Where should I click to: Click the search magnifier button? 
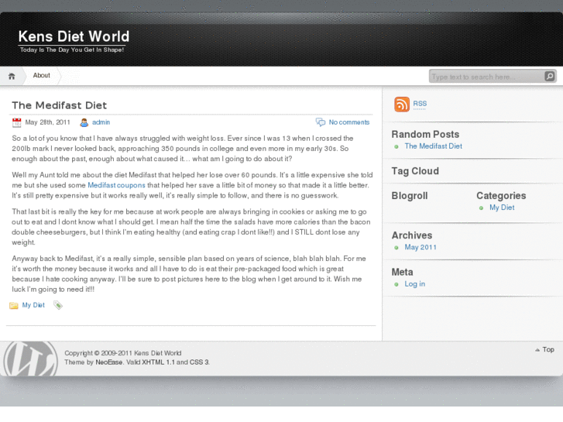pyautogui.click(x=549, y=76)
